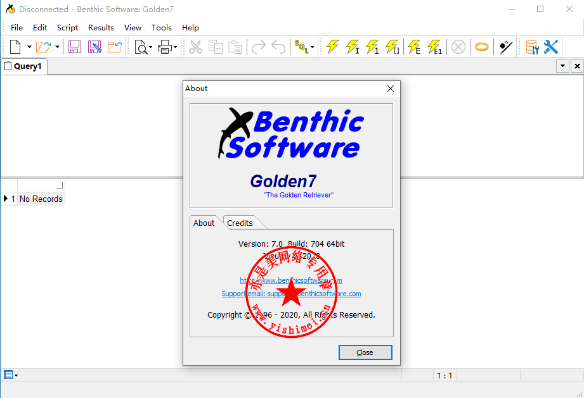The width and height of the screenshot is (584, 398).
Task: Click the Redo arrow icon
Action: (x=259, y=47)
